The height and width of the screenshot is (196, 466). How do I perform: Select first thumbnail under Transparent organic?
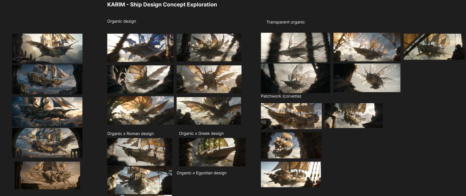click(295, 47)
